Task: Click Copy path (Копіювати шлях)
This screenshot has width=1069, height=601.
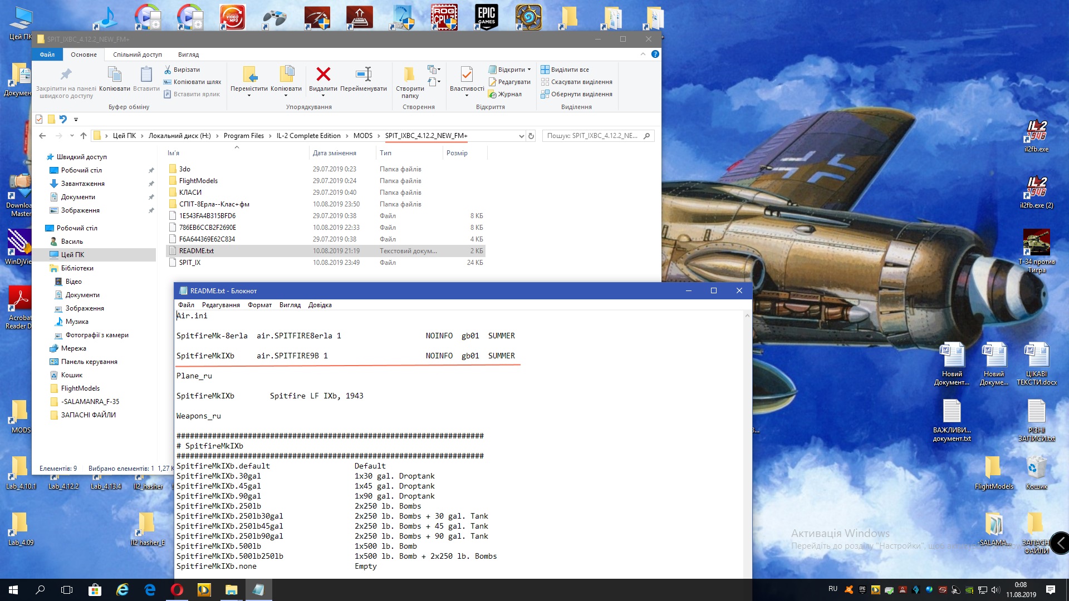Action: click(192, 82)
